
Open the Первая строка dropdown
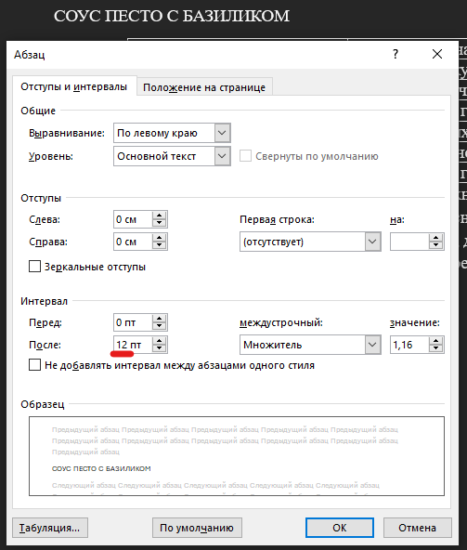[x=372, y=242]
